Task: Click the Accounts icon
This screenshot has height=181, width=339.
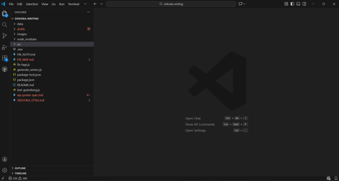Action: point(5,159)
